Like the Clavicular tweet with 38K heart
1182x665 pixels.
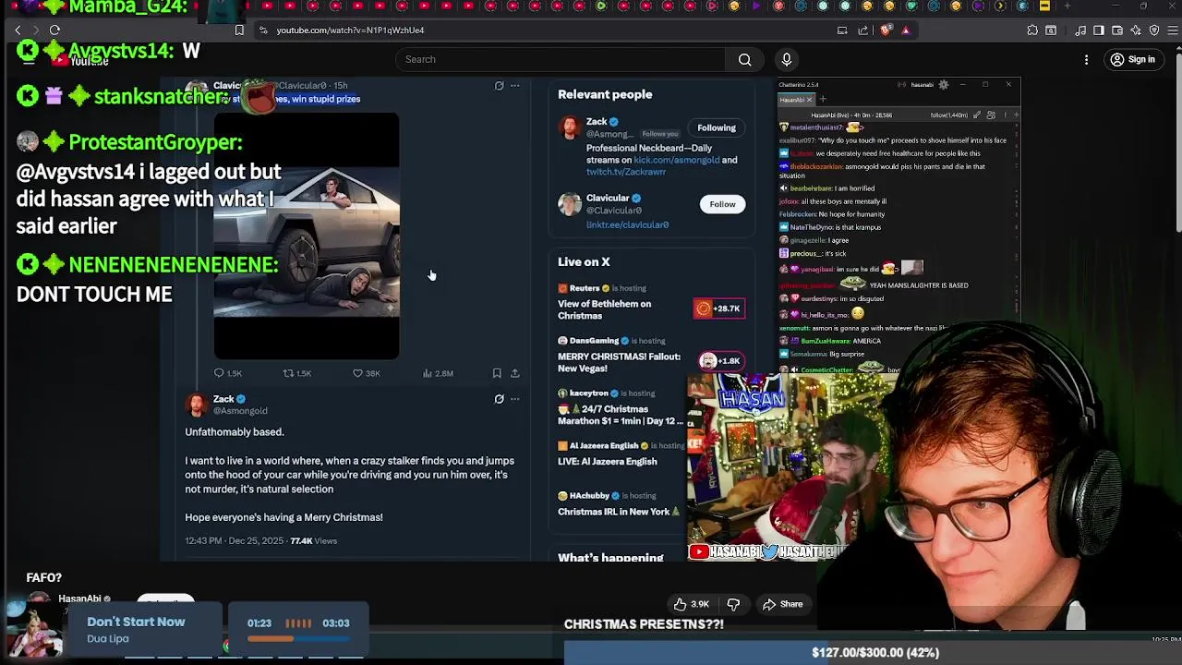(x=367, y=373)
